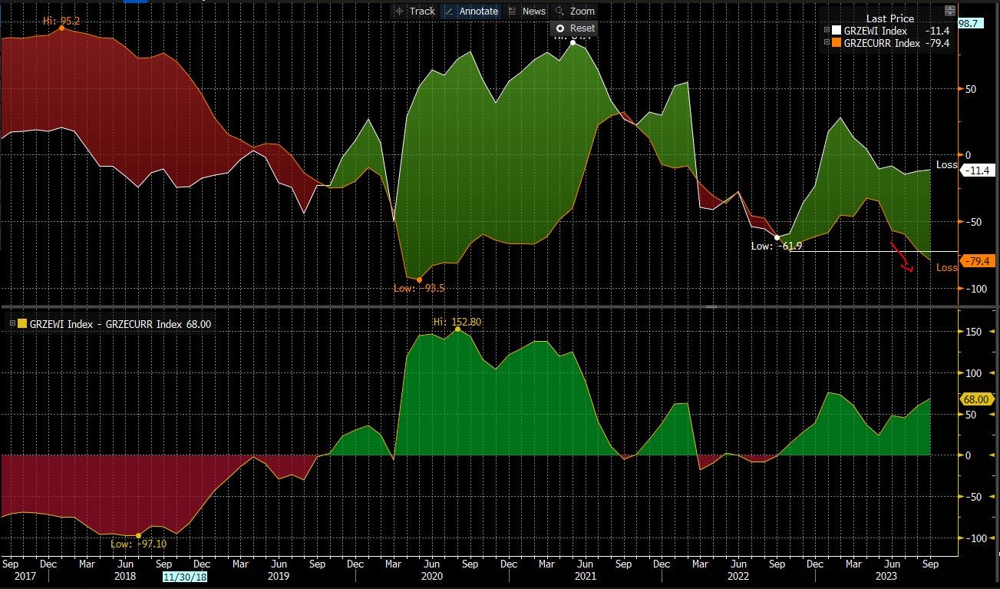Viewport: 1000px width, 589px height.
Task: Expand the GRZECURR Index legend entry
Action: 827,43
